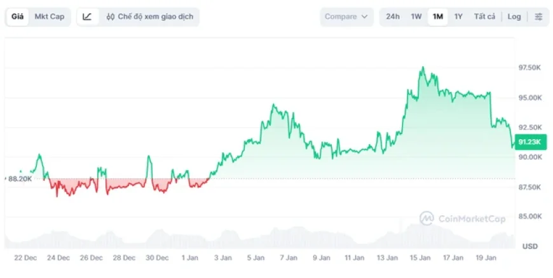Expand the Compare chevron arrow

(364, 17)
